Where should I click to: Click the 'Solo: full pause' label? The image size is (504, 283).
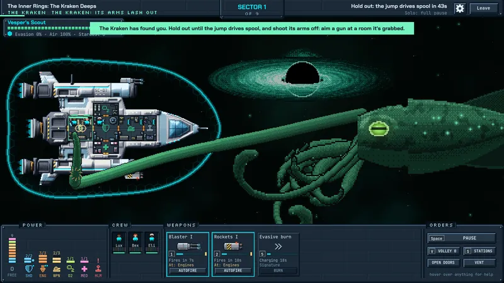(x=426, y=13)
